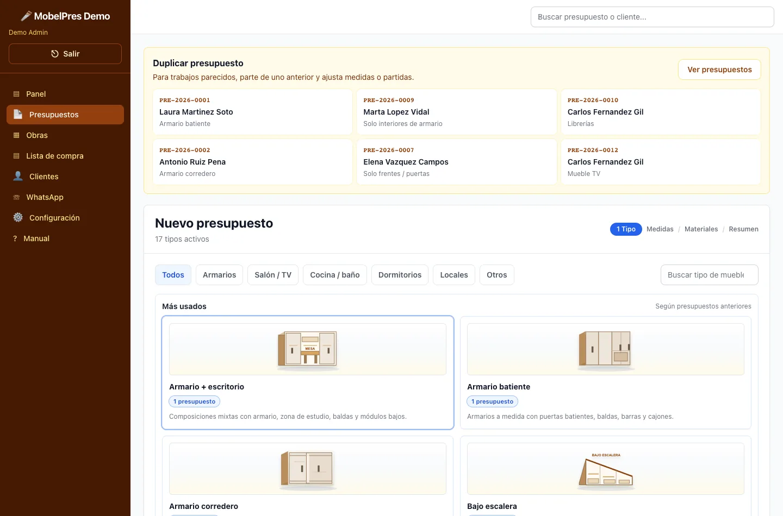
Task: Click the Nuevo presupuesto heading
Action: tap(214, 223)
